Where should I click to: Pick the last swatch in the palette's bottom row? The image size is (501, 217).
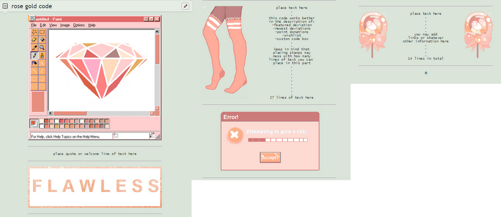(107, 126)
